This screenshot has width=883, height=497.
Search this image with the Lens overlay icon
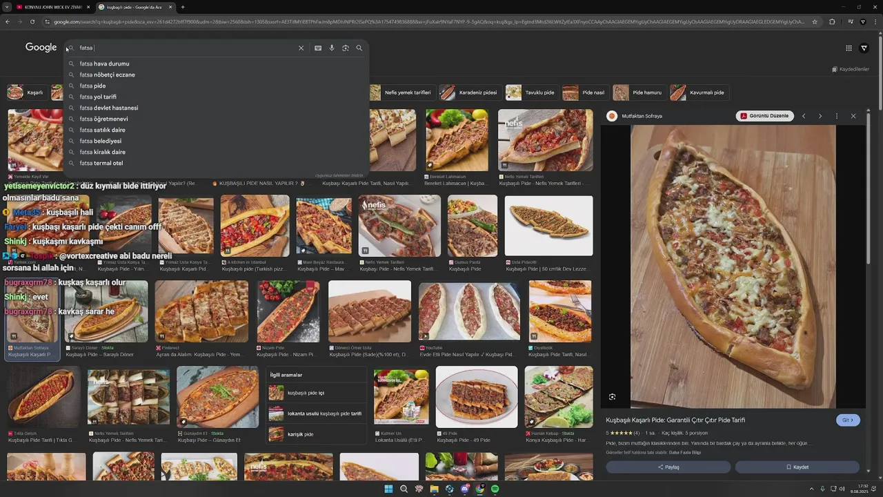[x=612, y=397]
